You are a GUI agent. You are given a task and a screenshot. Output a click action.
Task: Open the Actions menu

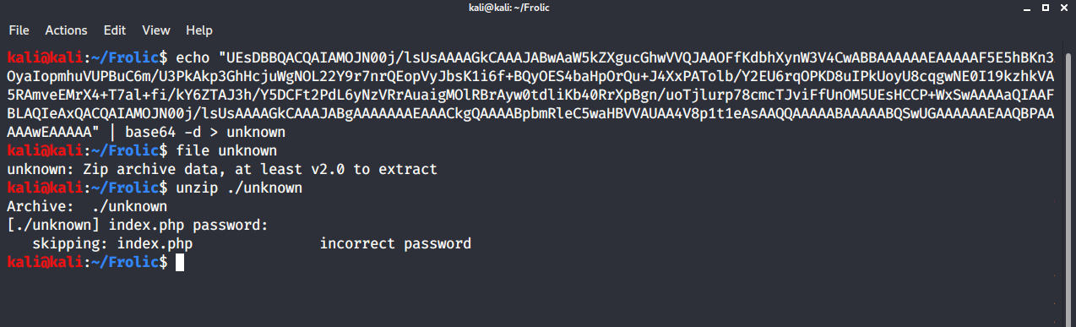pos(66,30)
